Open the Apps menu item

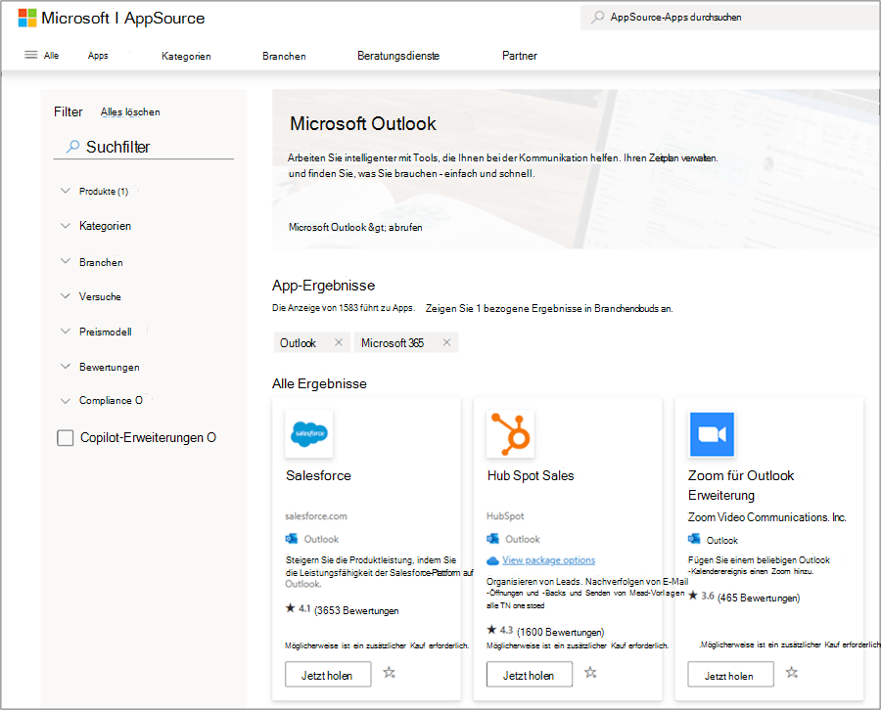coord(98,56)
